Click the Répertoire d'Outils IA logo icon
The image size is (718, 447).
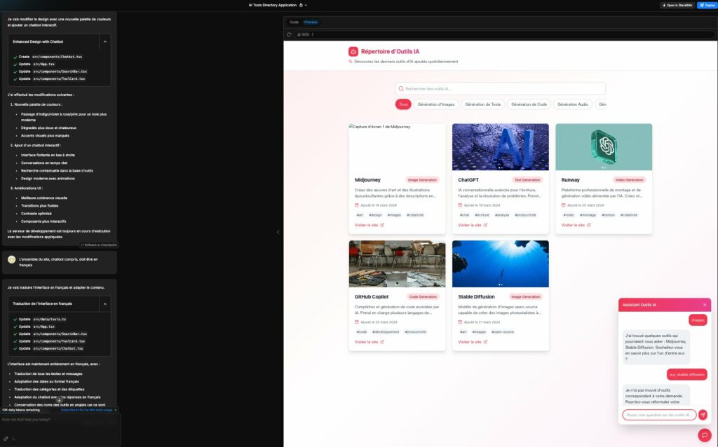click(353, 51)
